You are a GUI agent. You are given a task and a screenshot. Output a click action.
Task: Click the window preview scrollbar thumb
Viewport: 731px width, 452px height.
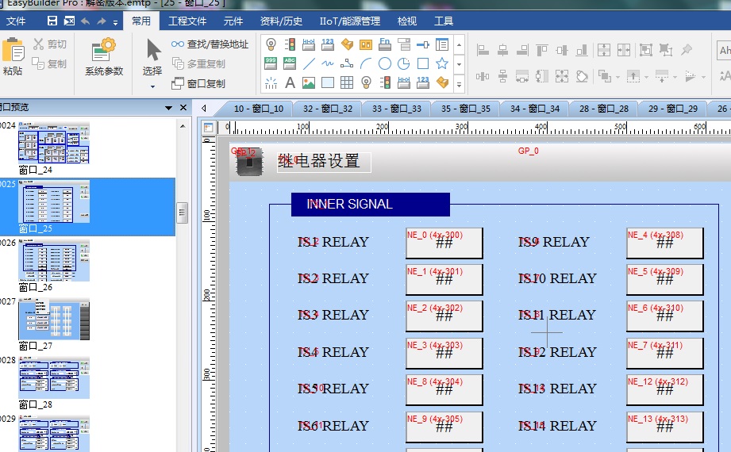click(182, 213)
